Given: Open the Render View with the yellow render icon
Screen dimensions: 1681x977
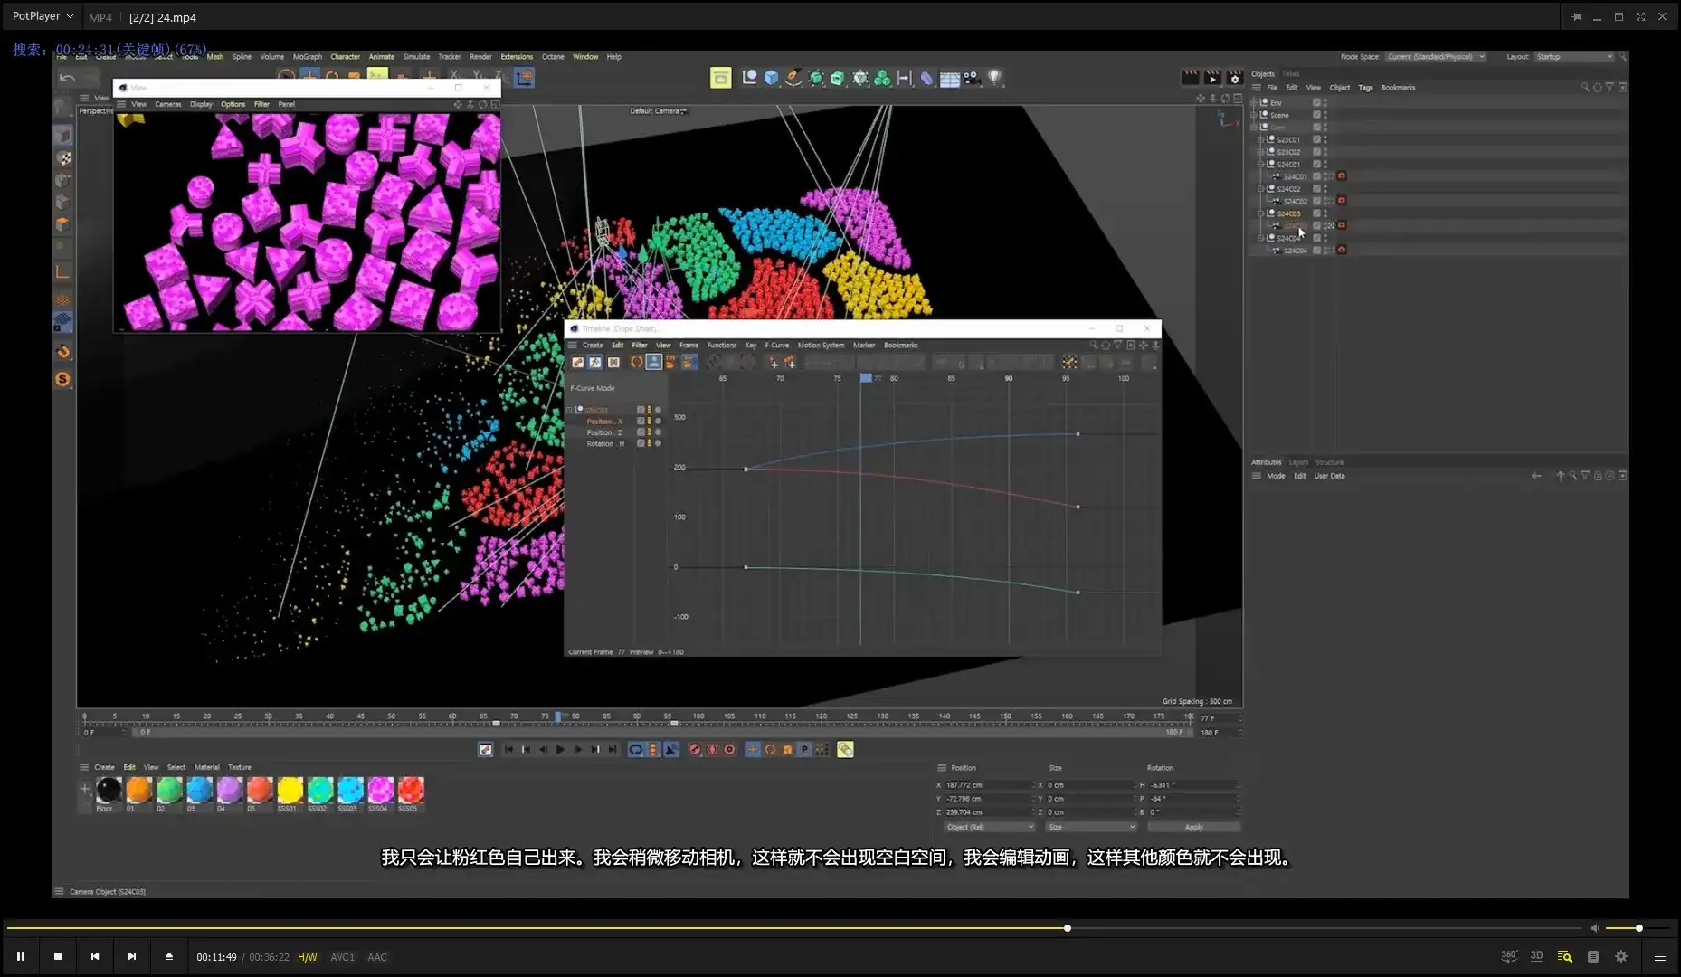Looking at the screenshot, I should pyautogui.click(x=721, y=78).
